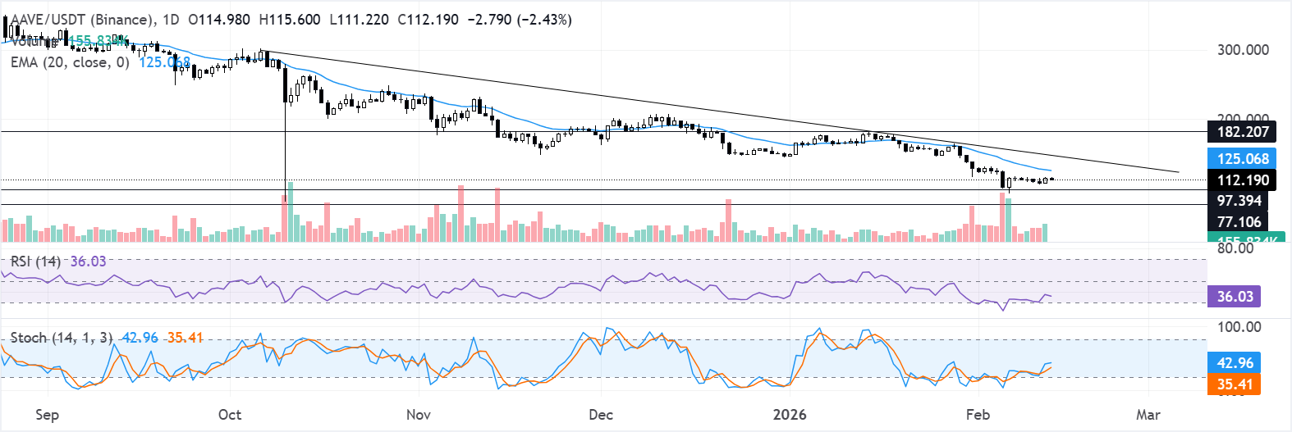1292x432 pixels.
Task: Click the 182.207 horizontal line price label
Action: [1243, 132]
